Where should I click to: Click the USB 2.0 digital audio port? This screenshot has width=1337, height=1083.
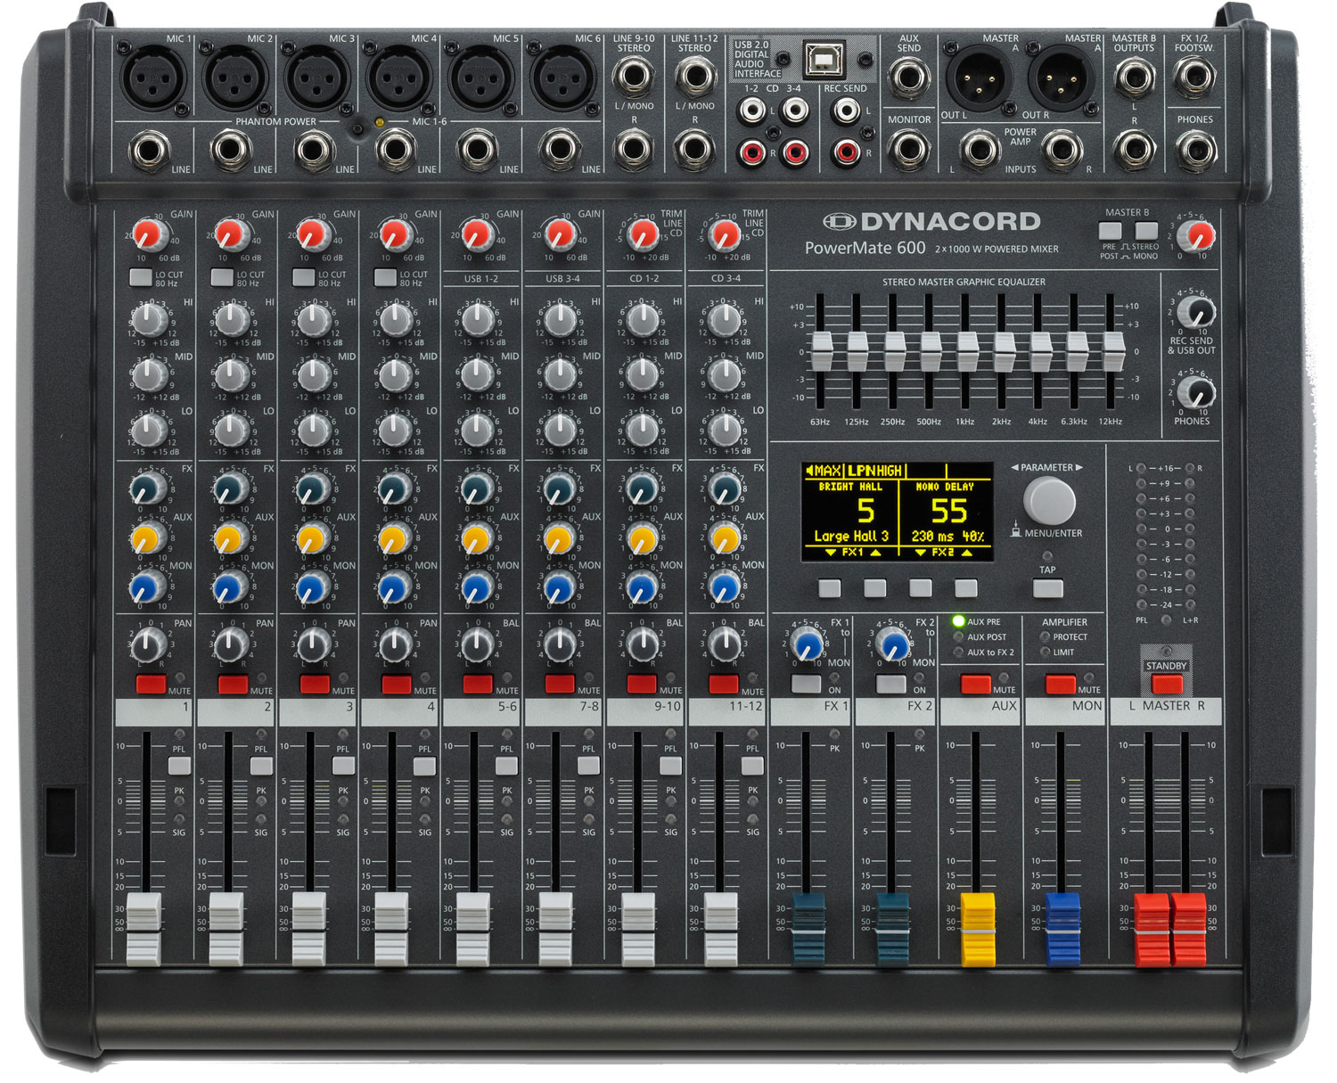[823, 59]
